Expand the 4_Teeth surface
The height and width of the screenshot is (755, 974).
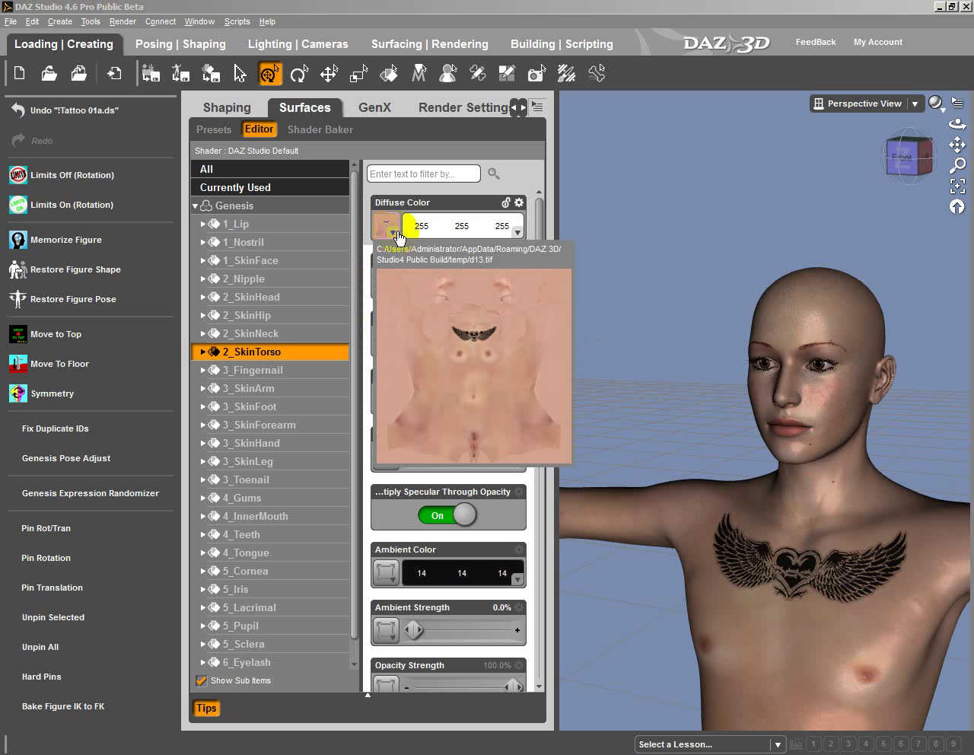203,534
